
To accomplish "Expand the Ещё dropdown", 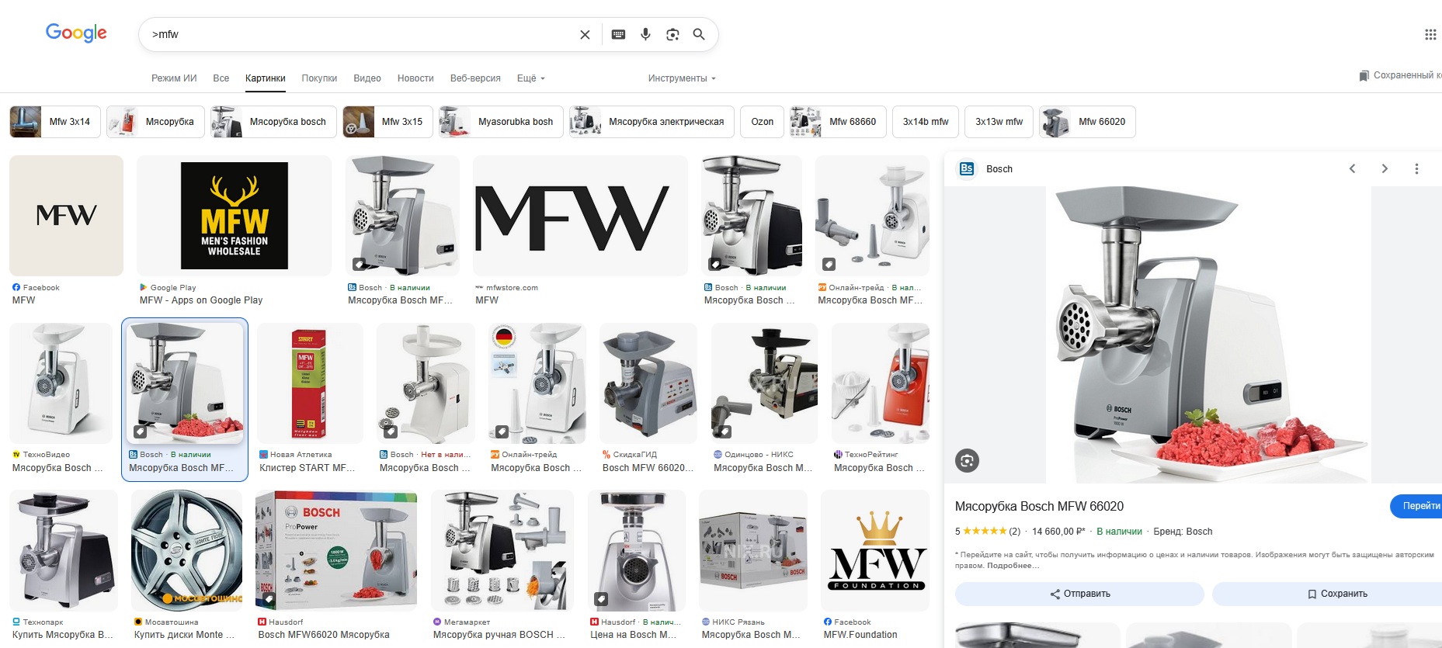I will click(x=531, y=78).
